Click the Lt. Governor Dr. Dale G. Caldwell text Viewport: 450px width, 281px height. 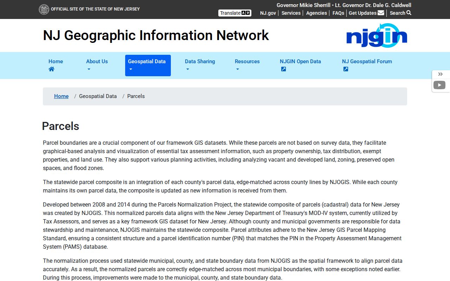373,5
